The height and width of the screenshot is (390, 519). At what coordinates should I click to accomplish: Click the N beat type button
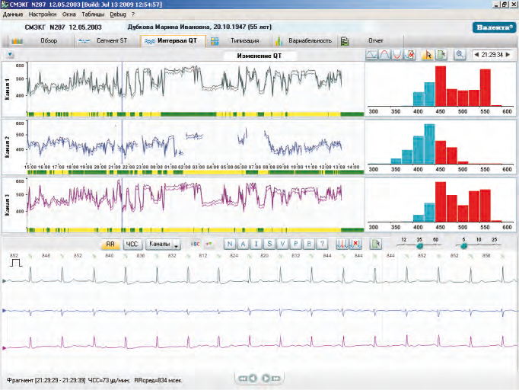229,245
